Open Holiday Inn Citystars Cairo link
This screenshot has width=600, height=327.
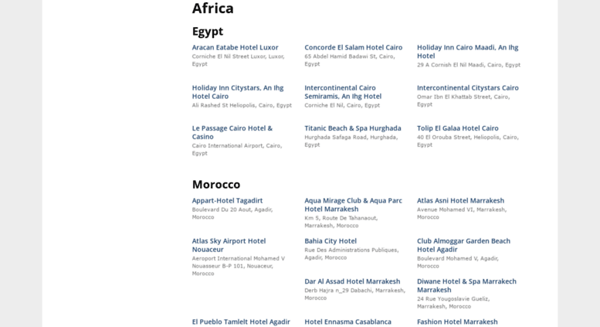238,92
